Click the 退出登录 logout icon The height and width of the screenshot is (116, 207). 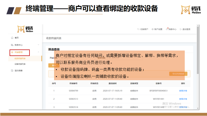(x=180, y=29)
